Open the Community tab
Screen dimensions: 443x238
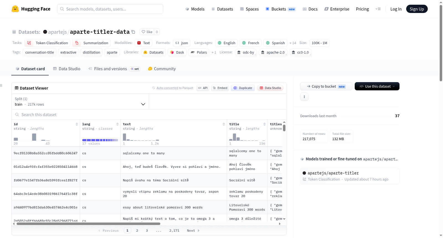[x=162, y=69]
